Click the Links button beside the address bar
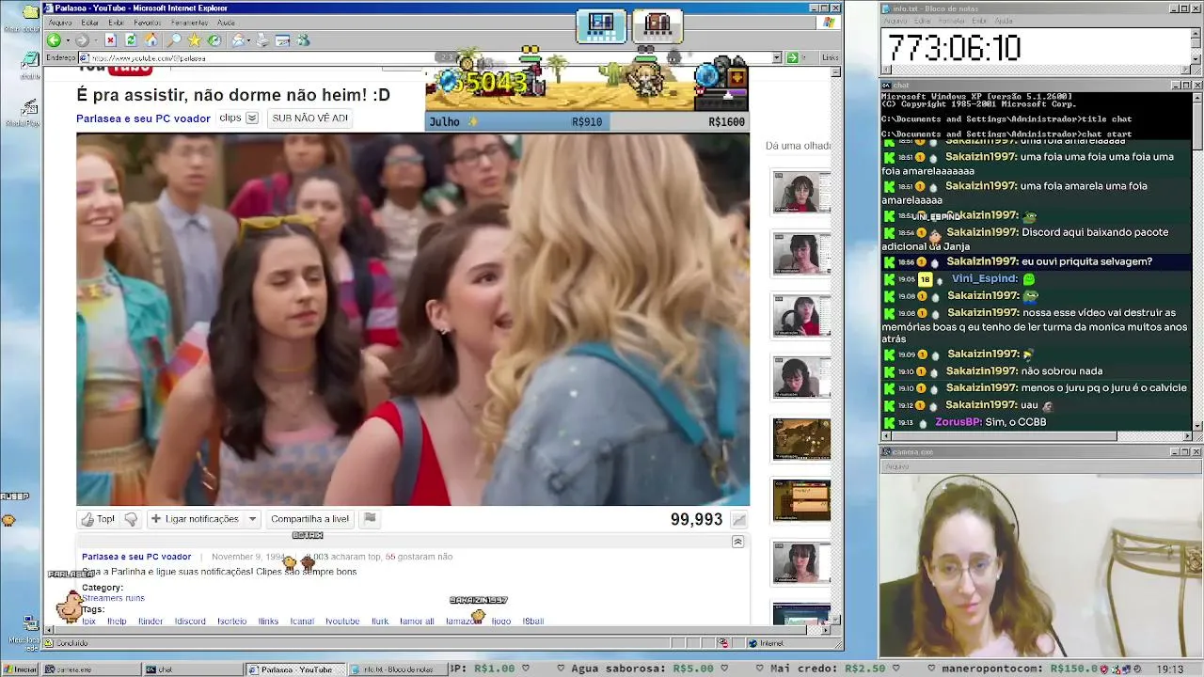Screen dimensions: 1204x677 pyautogui.click(x=831, y=57)
